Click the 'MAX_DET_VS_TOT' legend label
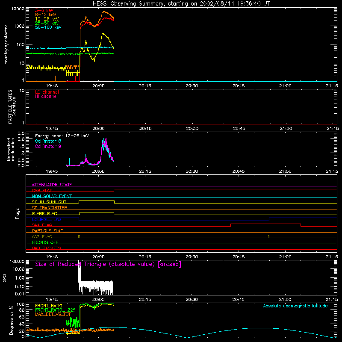The image size is (342, 342). (53, 314)
